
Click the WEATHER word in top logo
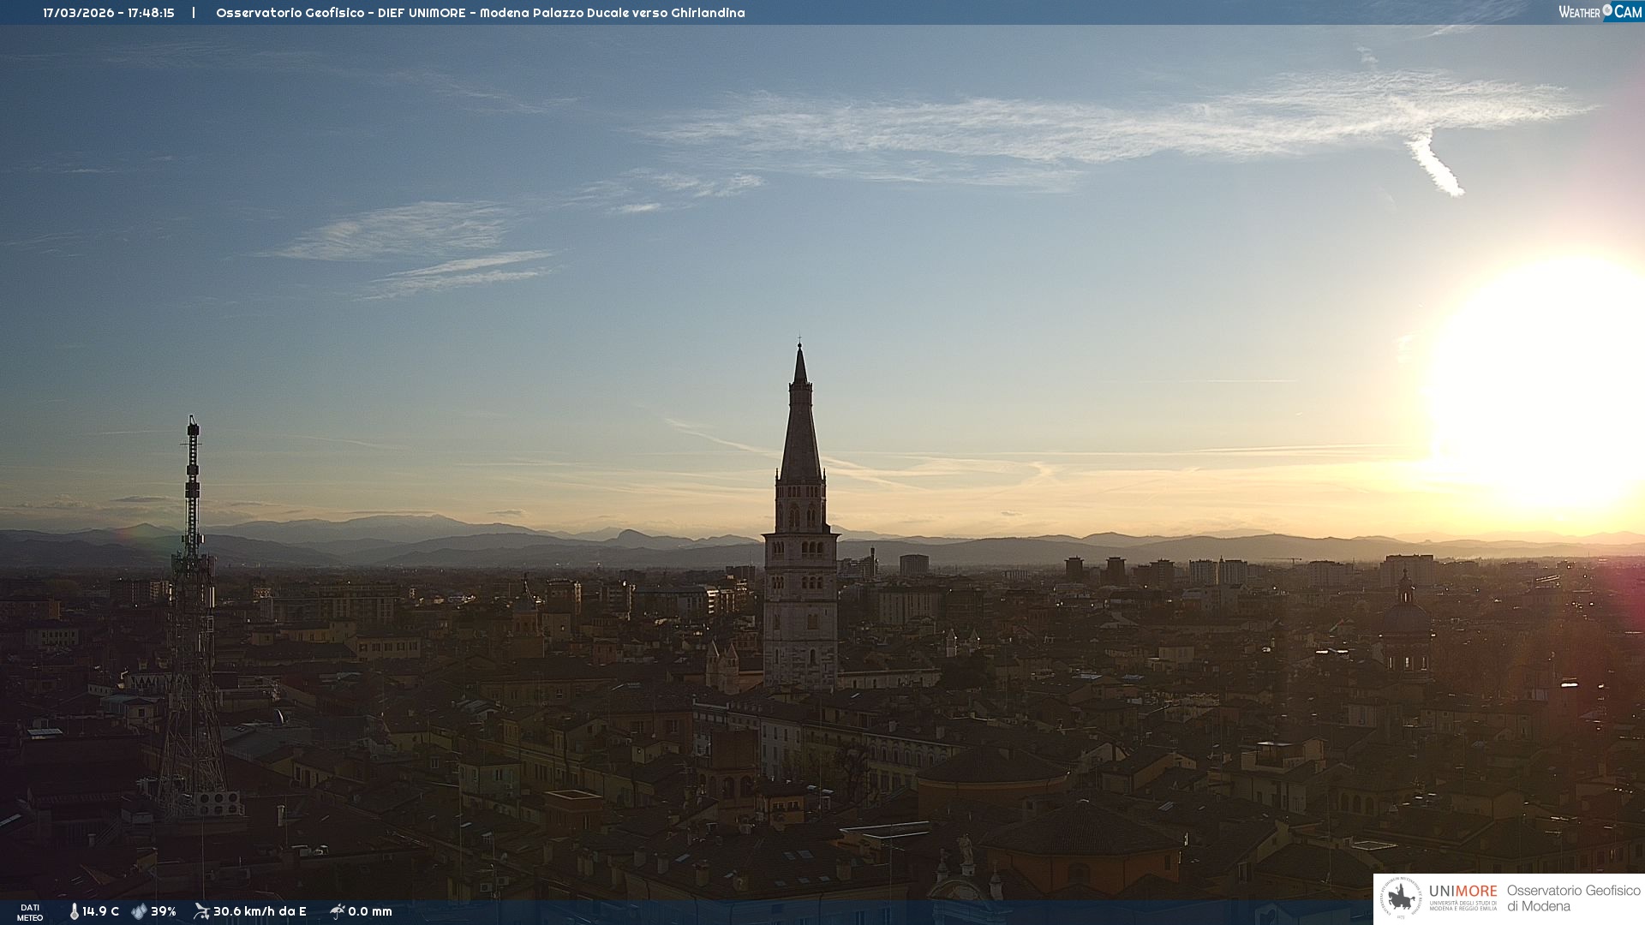coord(1579,12)
